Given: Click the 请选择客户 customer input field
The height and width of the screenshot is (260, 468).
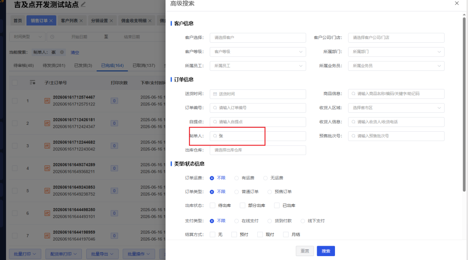Looking at the screenshot, I should pyautogui.click(x=257, y=38).
